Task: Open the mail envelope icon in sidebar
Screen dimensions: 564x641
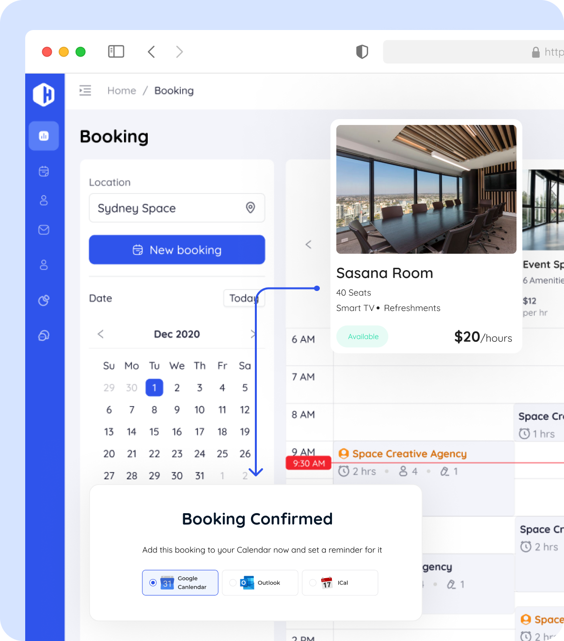Action: click(x=44, y=229)
